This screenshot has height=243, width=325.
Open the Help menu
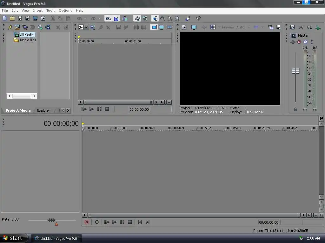pos(80,10)
